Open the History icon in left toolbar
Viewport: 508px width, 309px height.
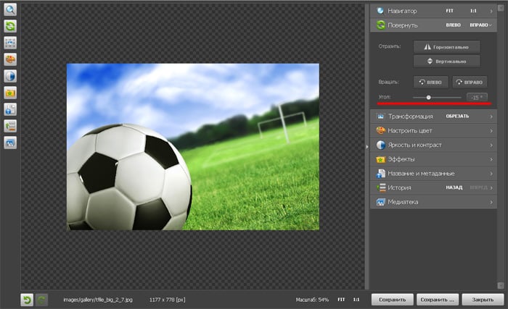10,127
